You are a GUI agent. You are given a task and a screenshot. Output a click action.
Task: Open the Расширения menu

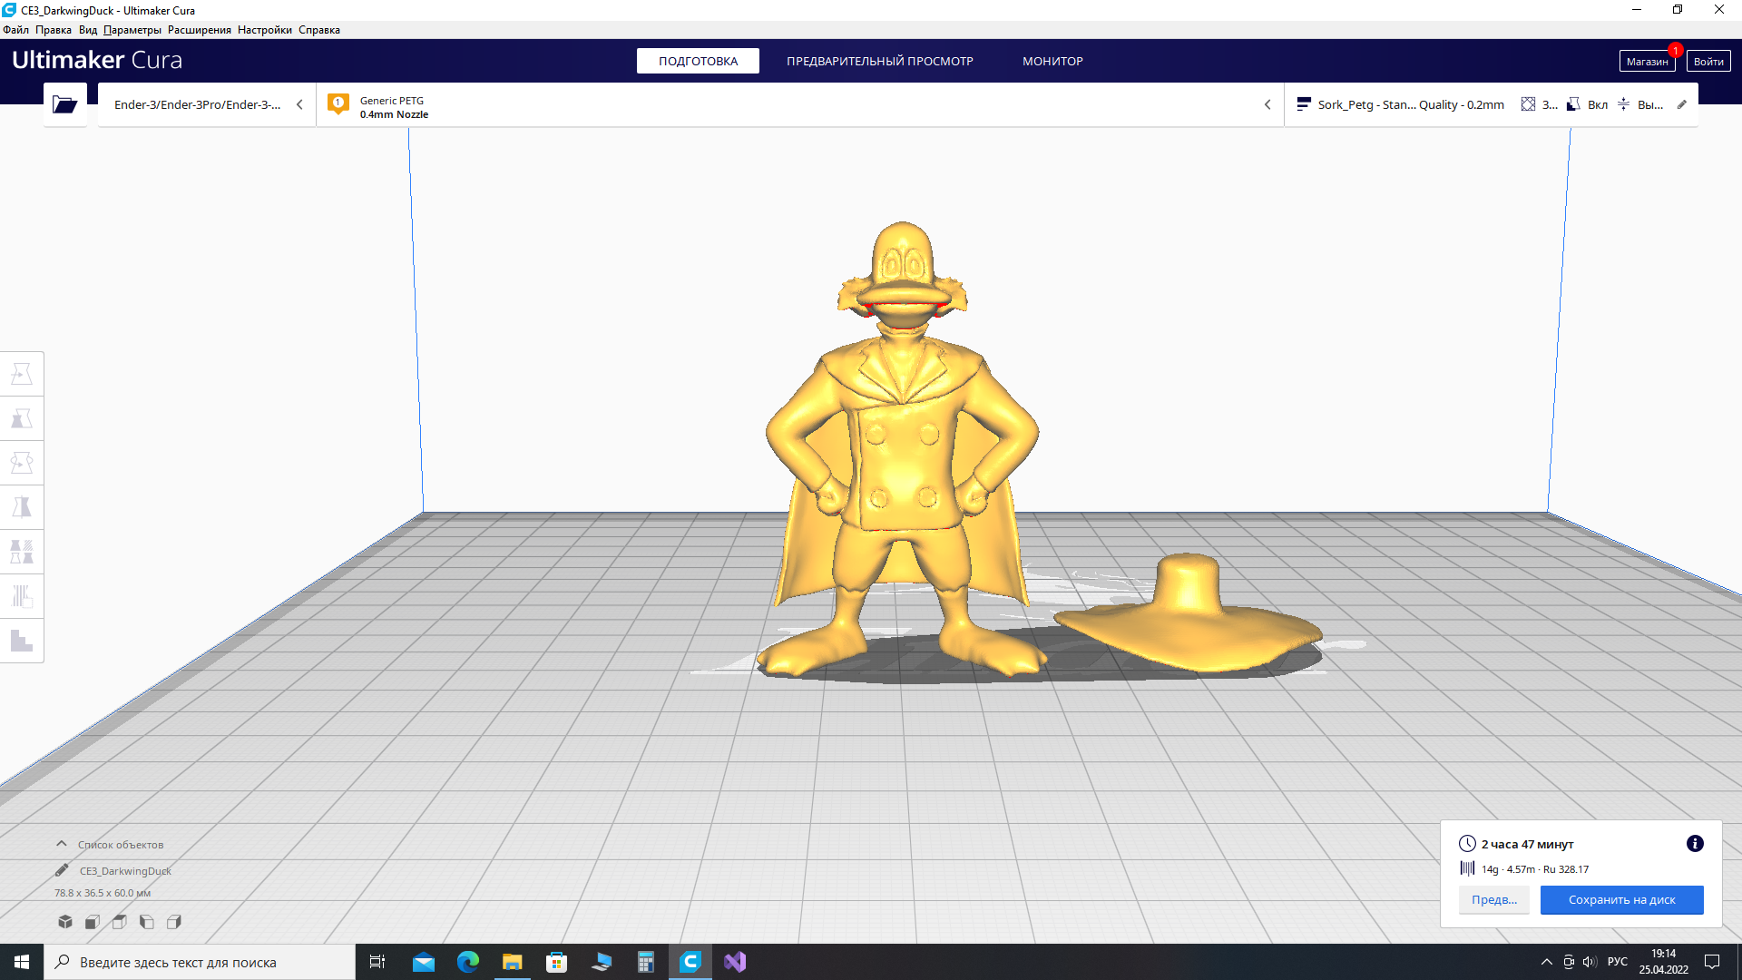click(x=199, y=30)
